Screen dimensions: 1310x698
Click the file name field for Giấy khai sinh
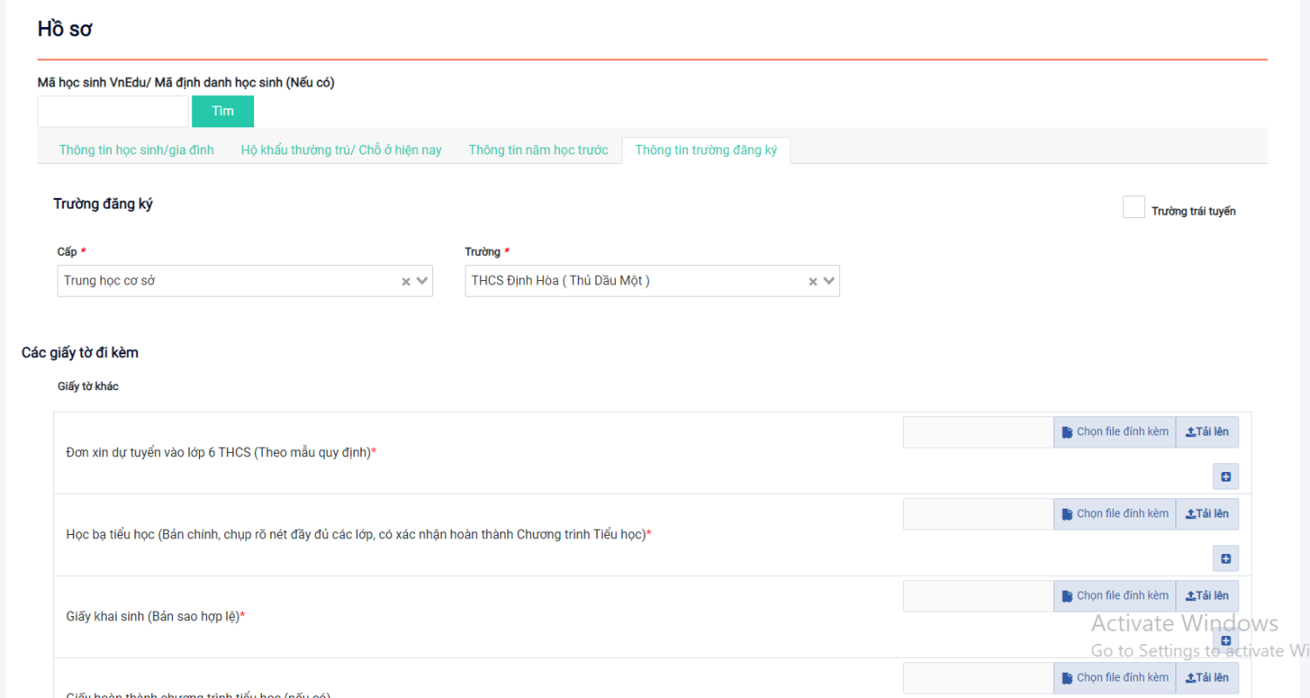pyautogui.click(x=977, y=596)
